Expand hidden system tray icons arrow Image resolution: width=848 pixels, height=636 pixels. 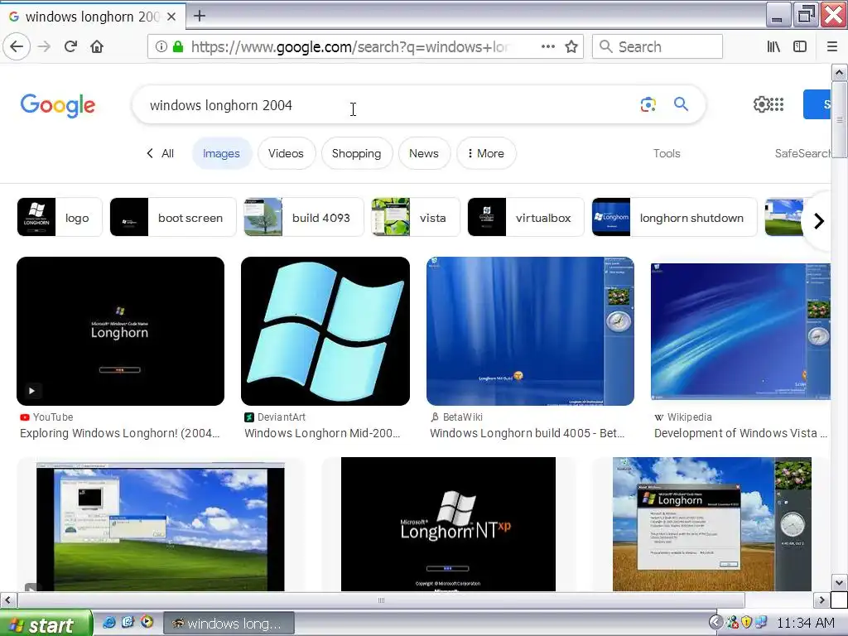[716, 623]
